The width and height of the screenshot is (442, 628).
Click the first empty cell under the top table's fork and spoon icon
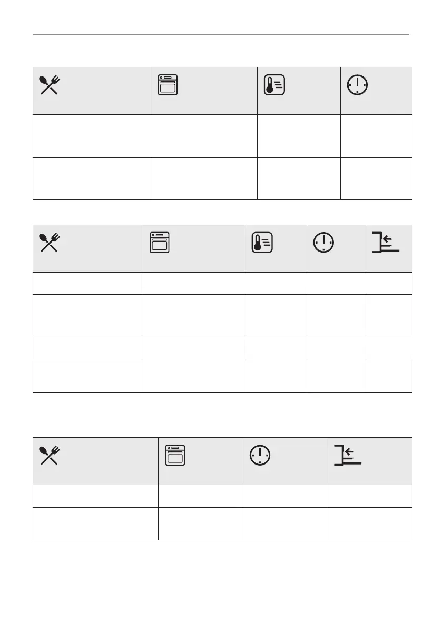tap(92, 136)
